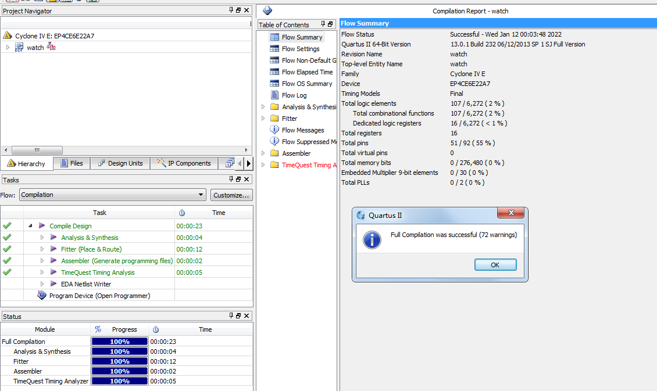The image size is (657, 391).
Task: Switch to the Design Units tab
Action: (120, 163)
